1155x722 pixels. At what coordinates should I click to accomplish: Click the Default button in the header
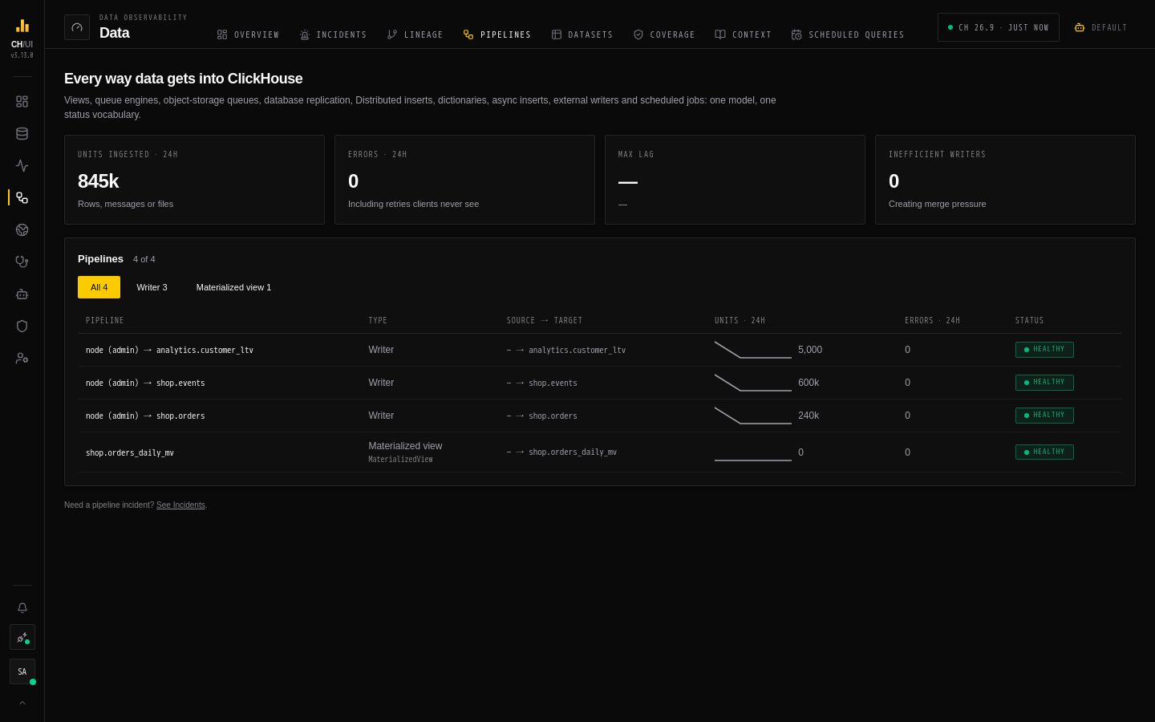coord(1100,27)
